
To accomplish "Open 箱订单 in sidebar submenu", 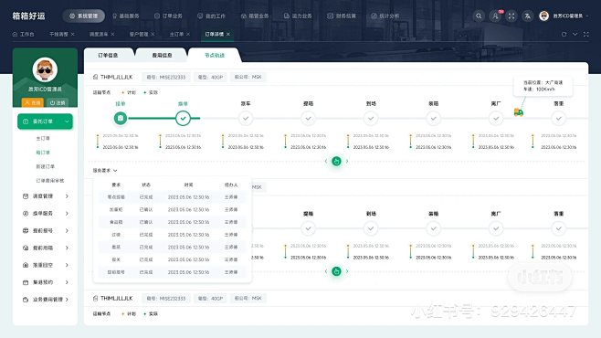I will tap(43, 153).
